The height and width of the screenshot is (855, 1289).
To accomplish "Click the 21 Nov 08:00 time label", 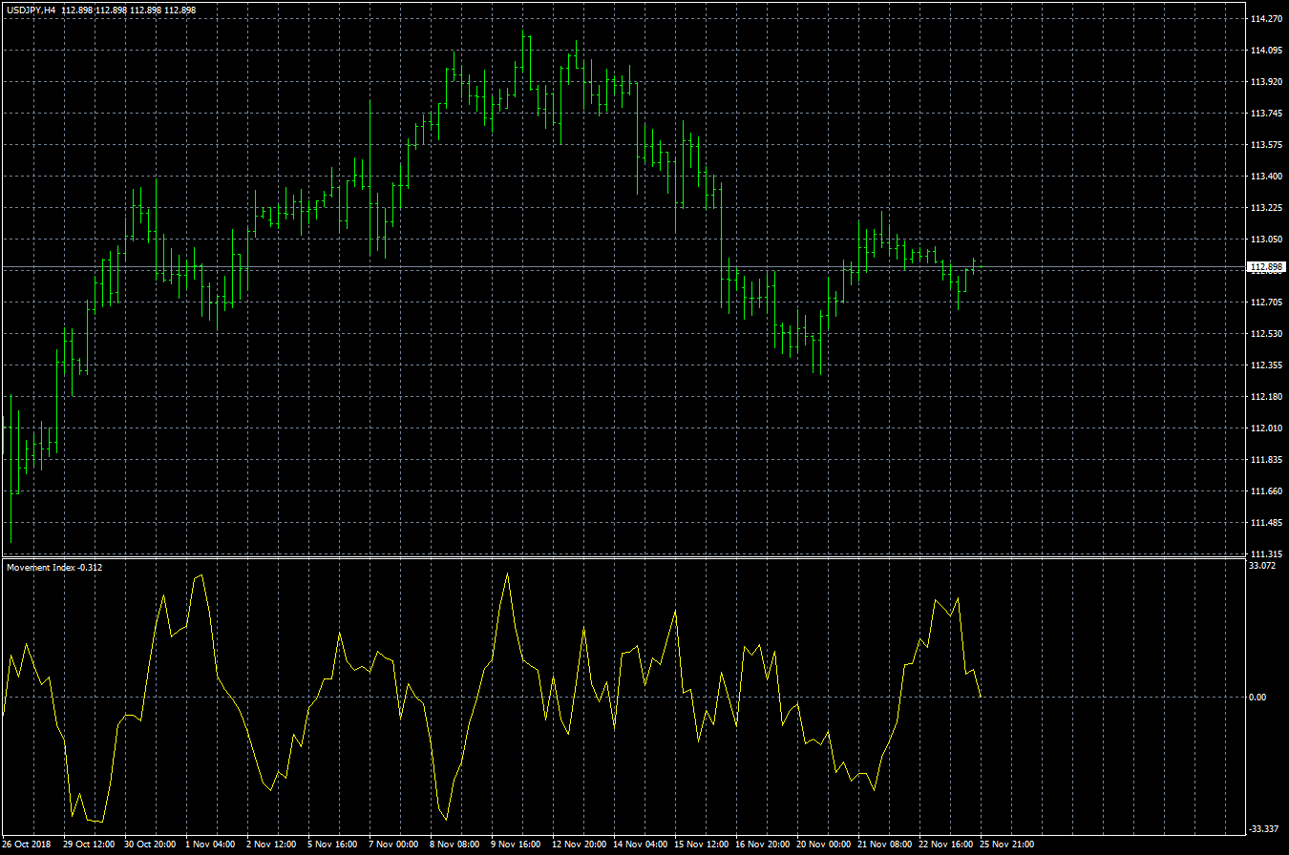I will (885, 845).
